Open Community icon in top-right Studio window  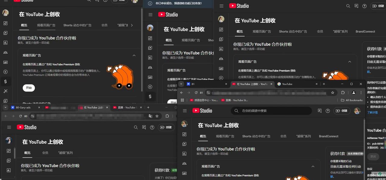click(x=221, y=59)
